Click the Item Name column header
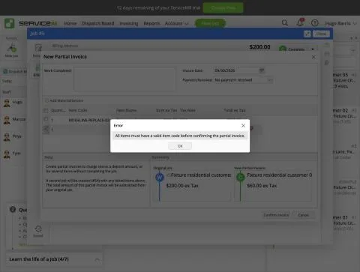The width and height of the screenshot is (360, 272). click(127, 110)
